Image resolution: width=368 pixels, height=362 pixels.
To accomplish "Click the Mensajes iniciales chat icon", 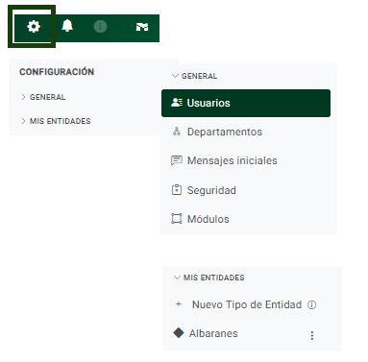I will click(x=177, y=160).
